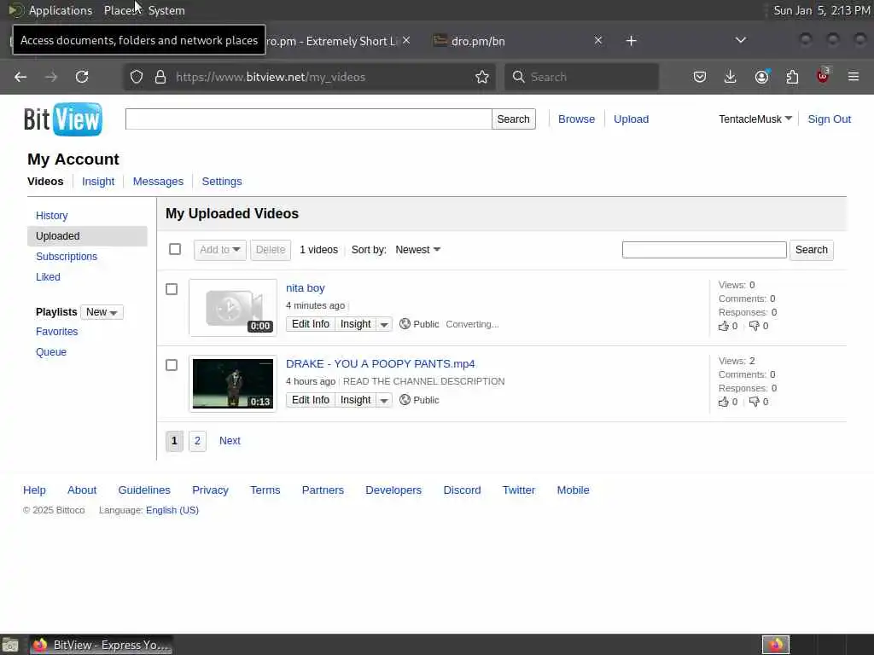874x655 pixels.
Task: Click thumbs up icon on DRAKE video
Action: click(724, 402)
